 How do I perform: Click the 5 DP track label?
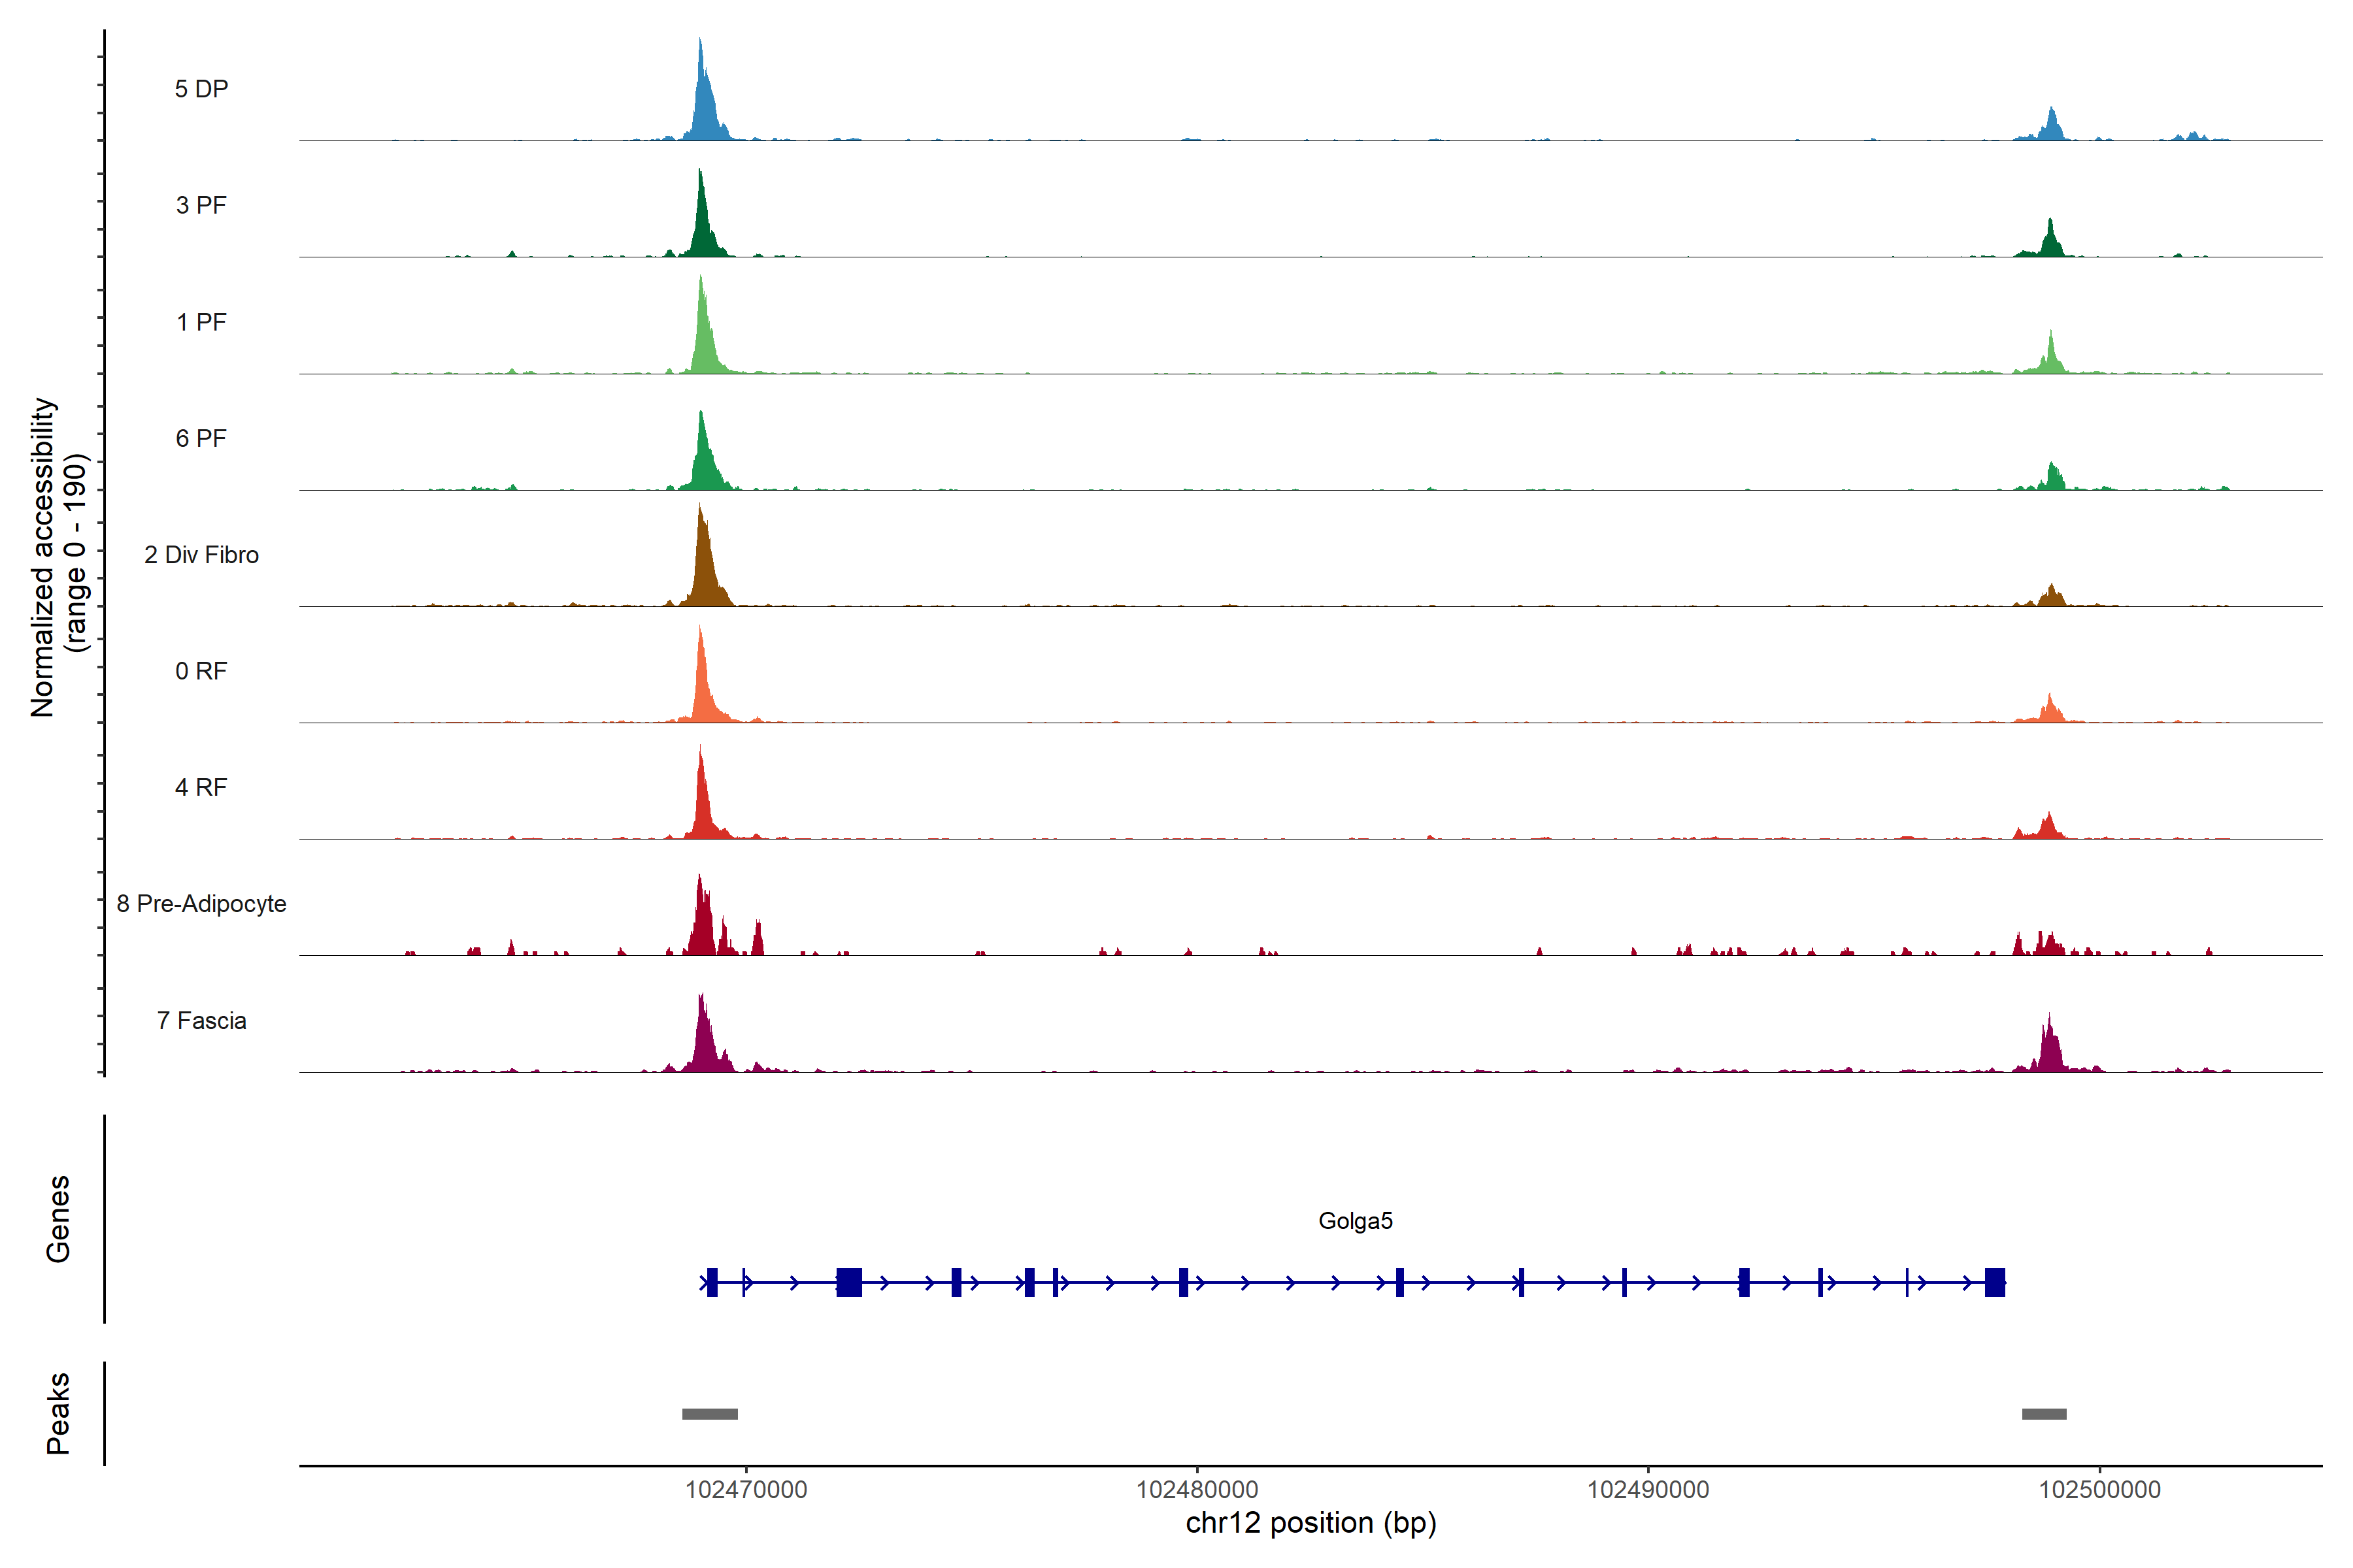[201, 89]
